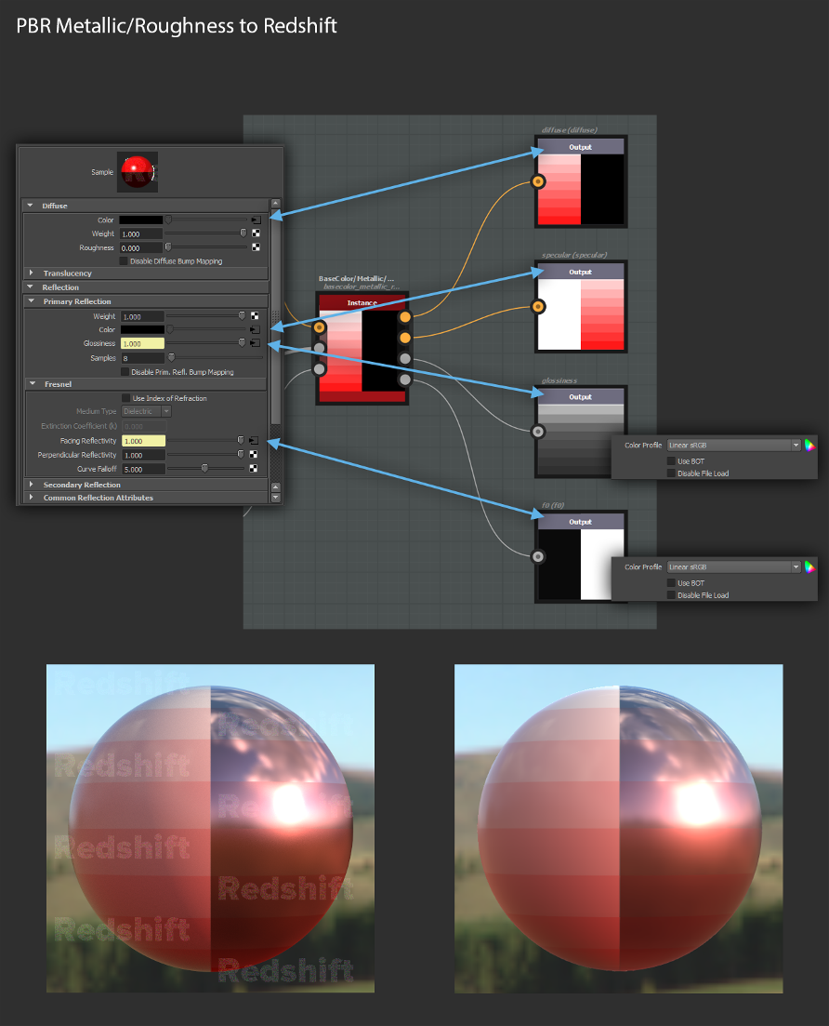The width and height of the screenshot is (829, 1026).
Task: Click the color management icon beside glossiness Color Profile
Action: (x=809, y=445)
